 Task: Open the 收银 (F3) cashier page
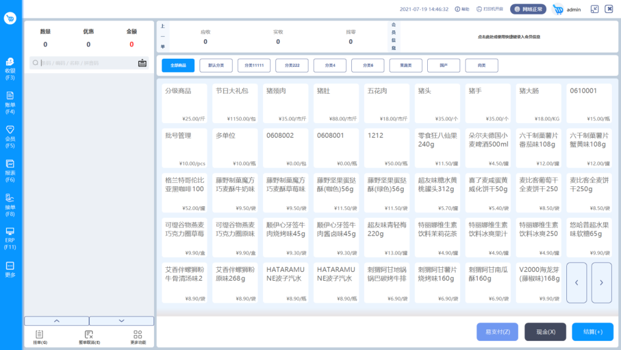pos(10,68)
